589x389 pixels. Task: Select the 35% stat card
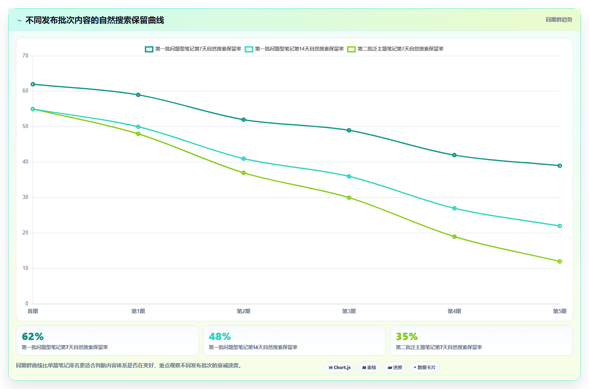point(481,340)
